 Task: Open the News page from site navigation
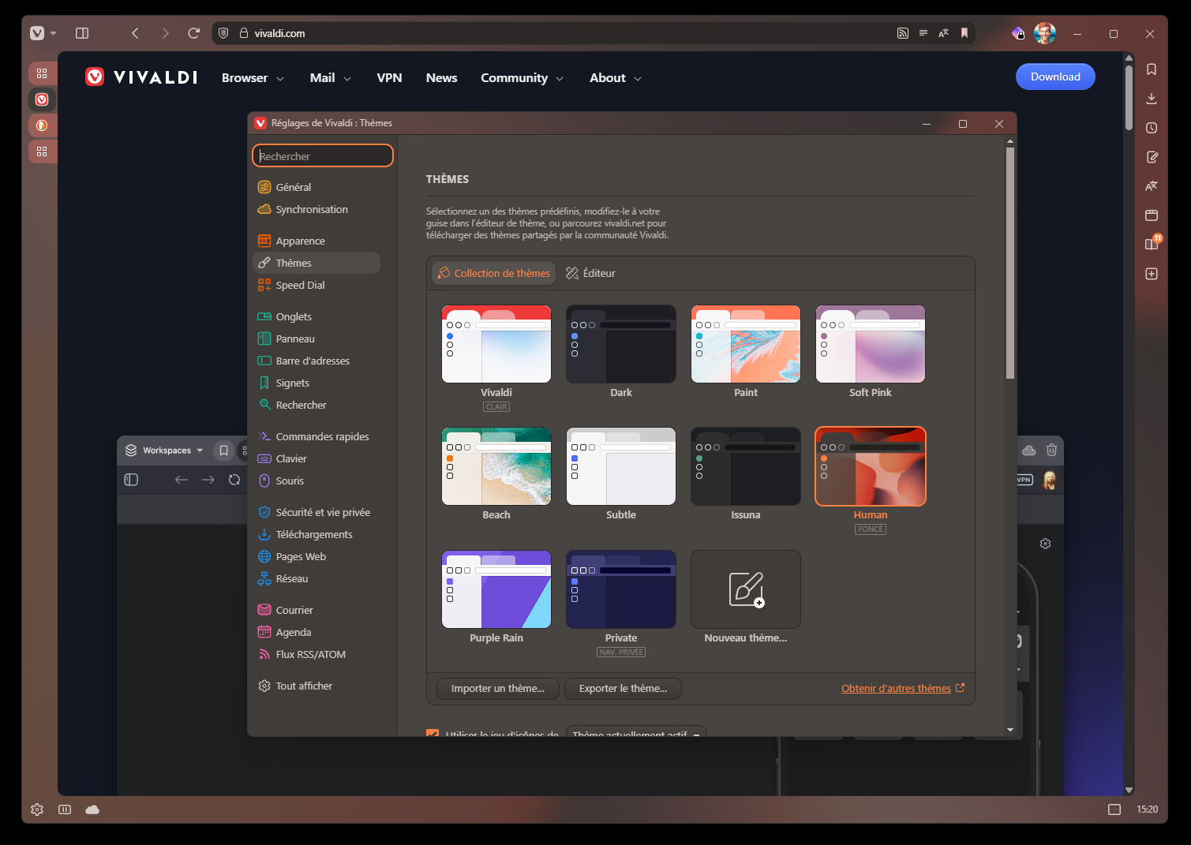click(441, 77)
